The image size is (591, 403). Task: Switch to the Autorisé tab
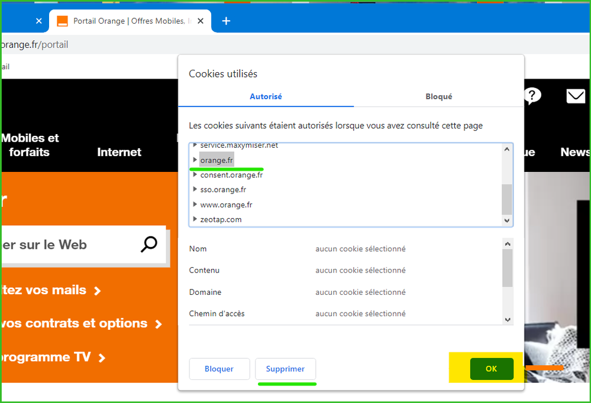click(x=266, y=96)
